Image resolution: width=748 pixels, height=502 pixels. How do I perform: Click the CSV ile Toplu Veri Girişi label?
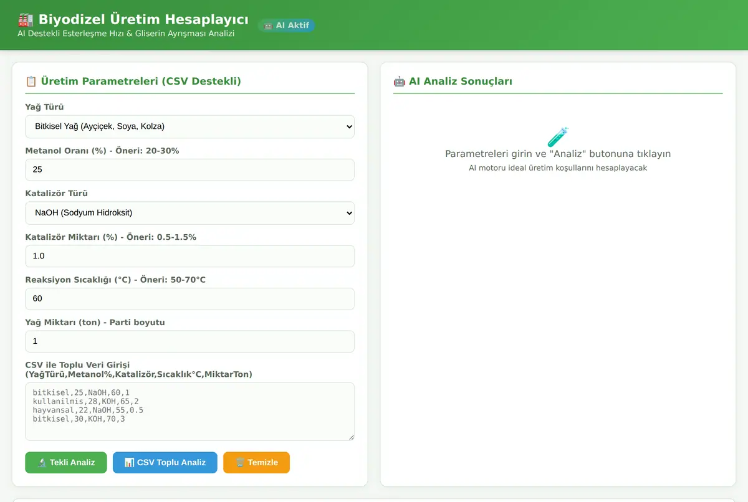pos(139,369)
